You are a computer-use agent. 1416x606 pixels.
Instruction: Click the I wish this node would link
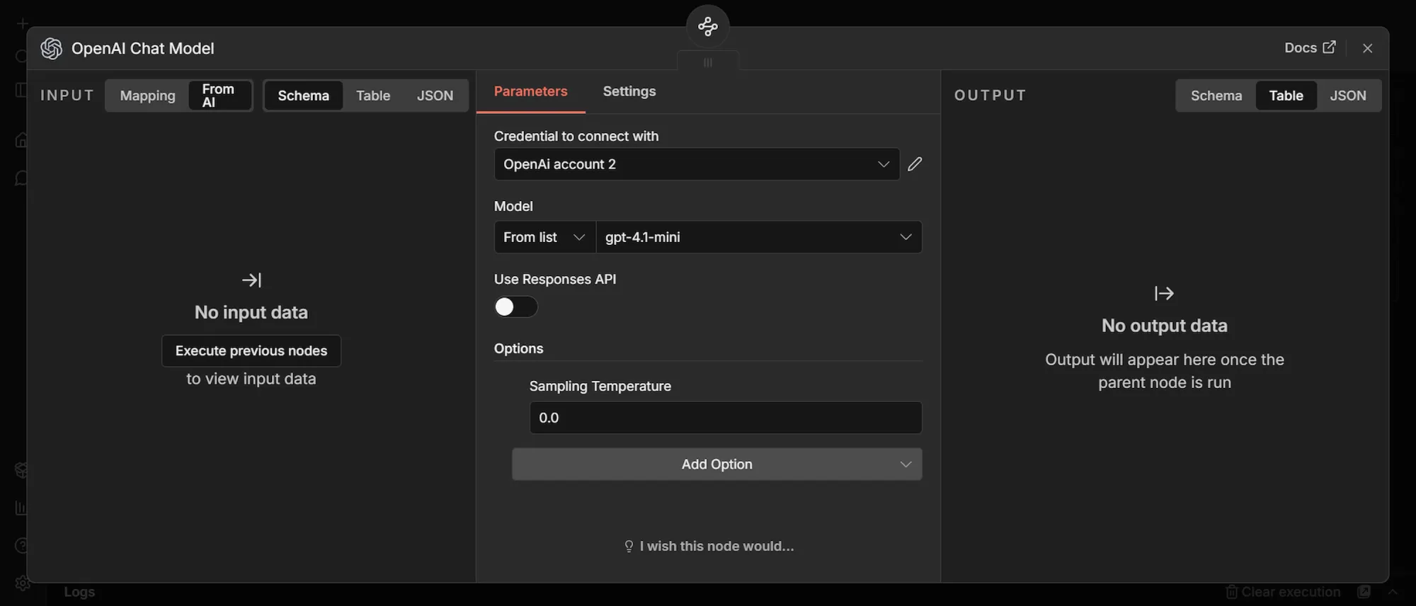pos(716,547)
